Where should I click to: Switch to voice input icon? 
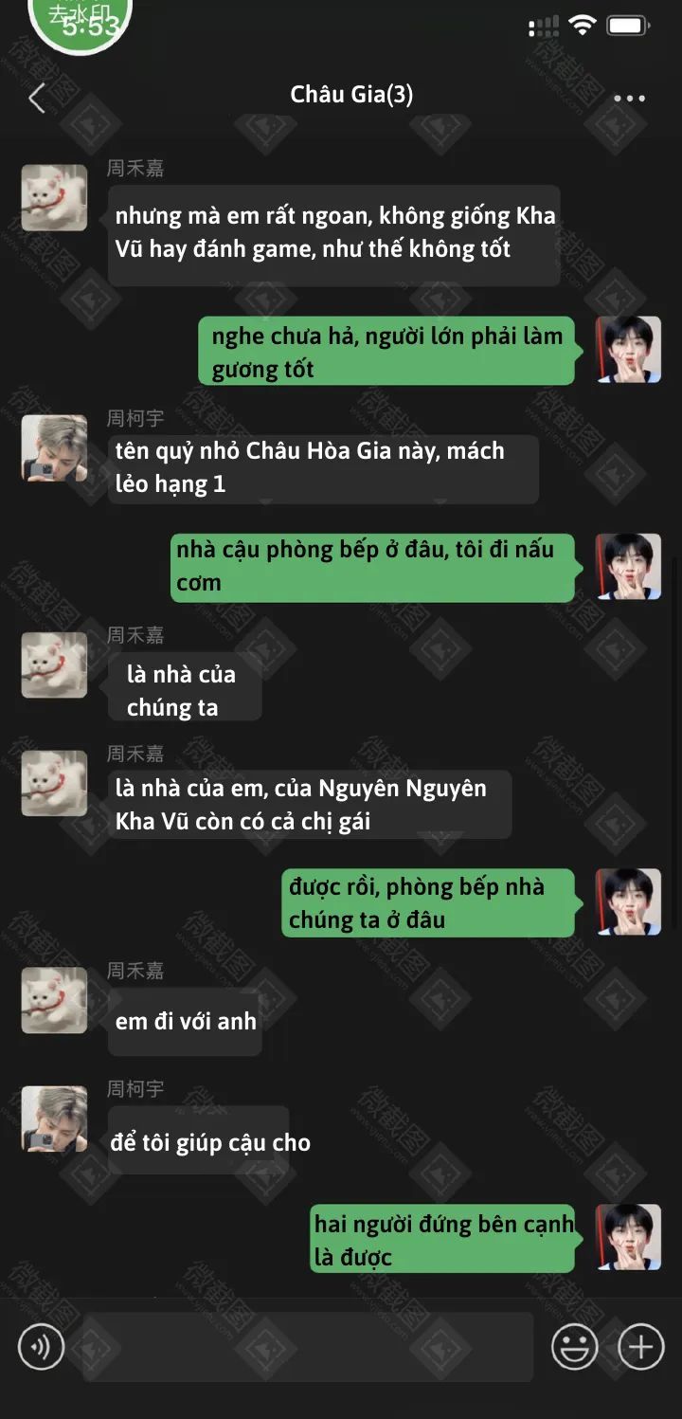pos(42,1346)
